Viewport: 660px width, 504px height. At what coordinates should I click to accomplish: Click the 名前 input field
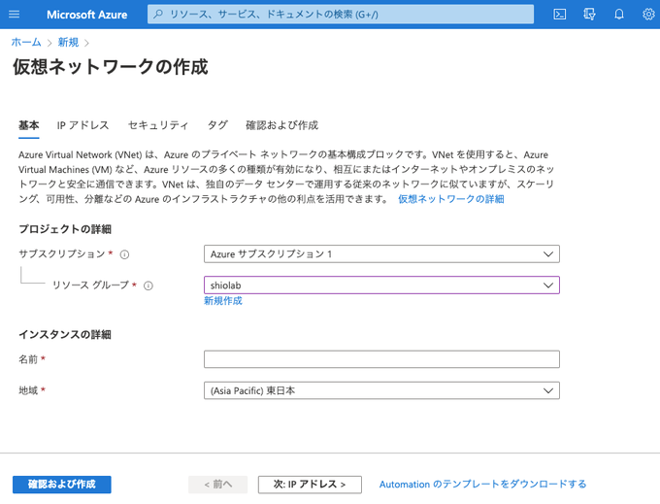[x=381, y=359]
